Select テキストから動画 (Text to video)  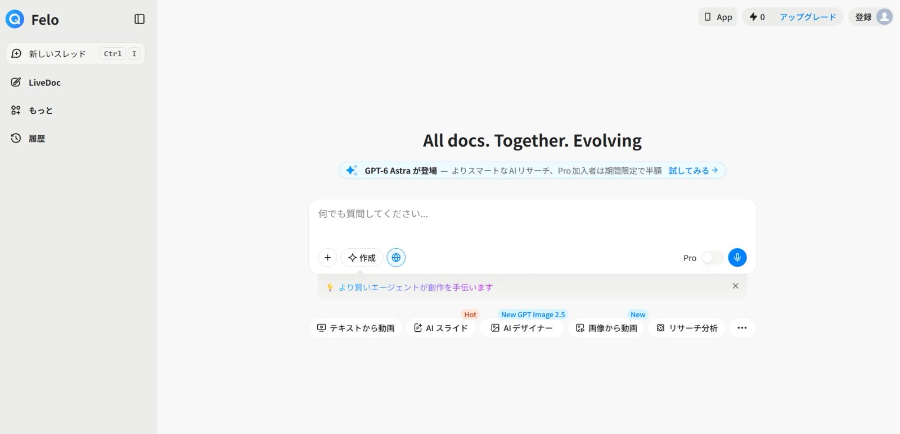point(355,328)
